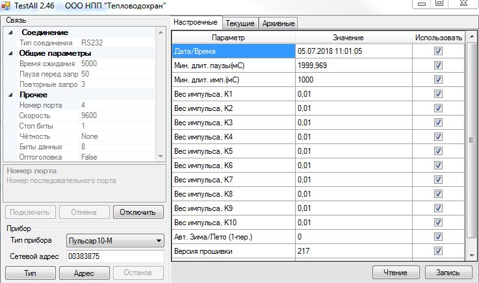This screenshot has height=283, width=479.
Task: Open the Тип прибора dropdown
Action: [159, 241]
